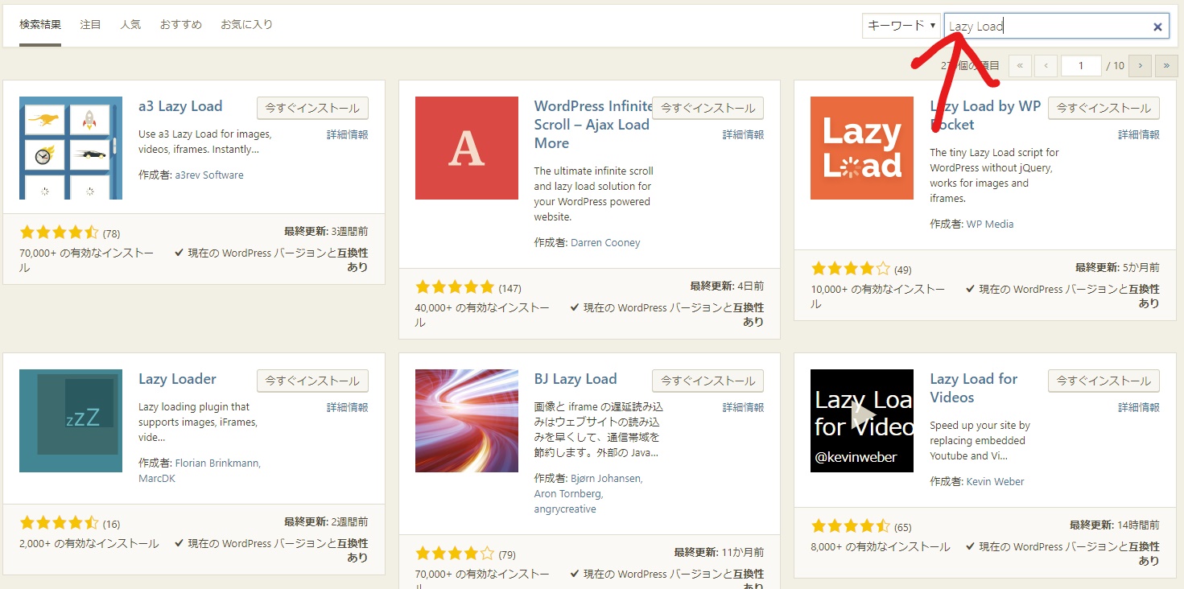Install the BJ Lazy Load plugin now
Image resolution: width=1184 pixels, height=589 pixels.
(x=708, y=381)
